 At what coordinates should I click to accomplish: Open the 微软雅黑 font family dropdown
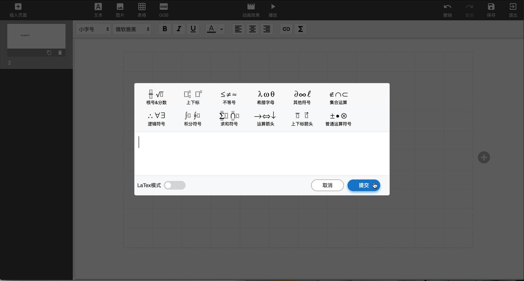(132, 29)
